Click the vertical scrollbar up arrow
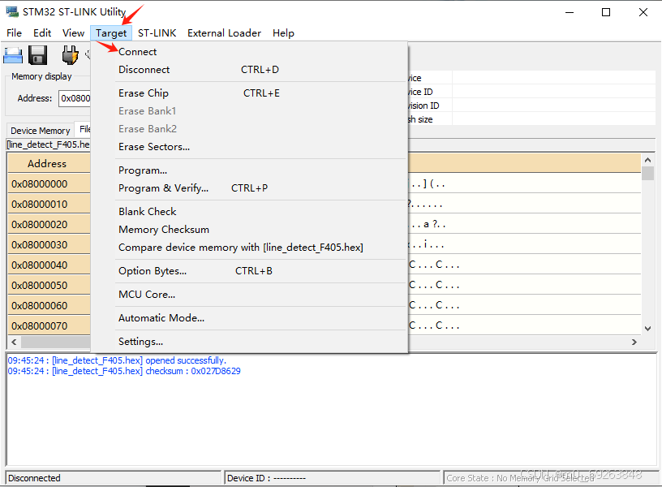The width and height of the screenshot is (662, 487). (x=647, y=160)
